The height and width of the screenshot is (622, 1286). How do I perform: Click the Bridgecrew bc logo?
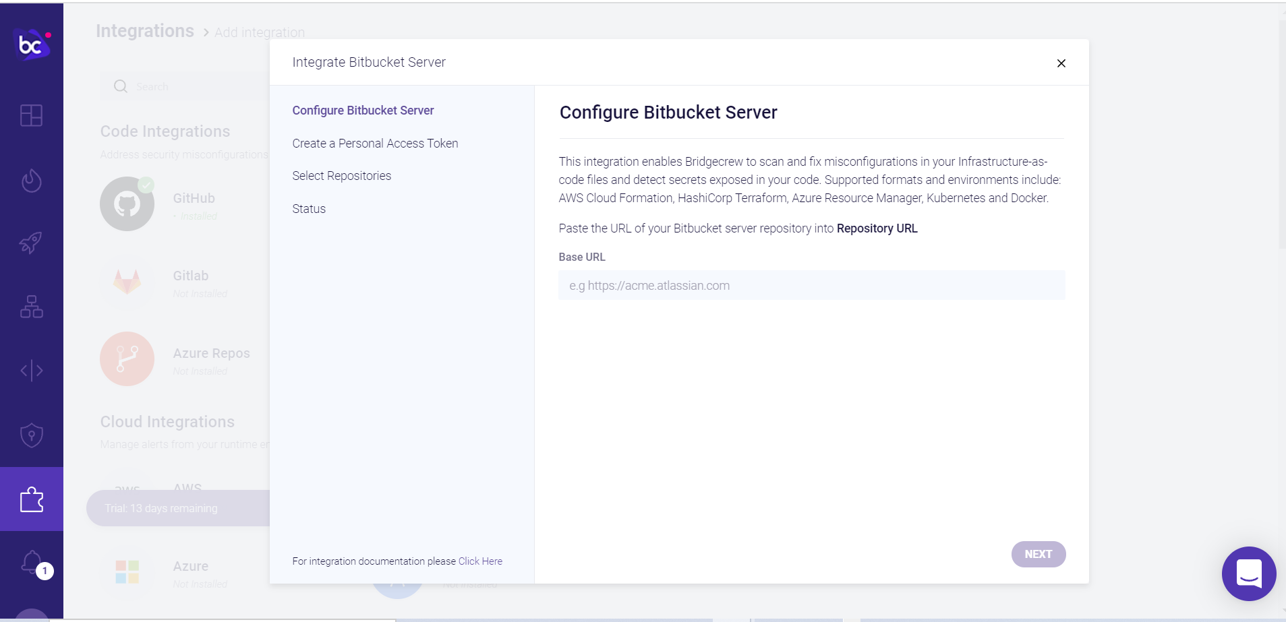coord(32,44)
